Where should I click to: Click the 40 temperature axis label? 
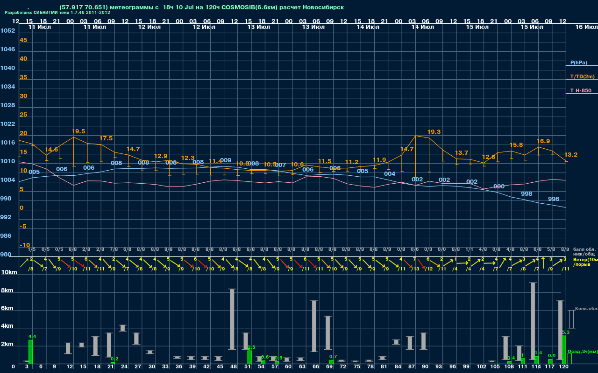pos(23,59)
